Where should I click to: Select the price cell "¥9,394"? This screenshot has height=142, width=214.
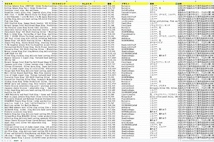tap(114, 66)
